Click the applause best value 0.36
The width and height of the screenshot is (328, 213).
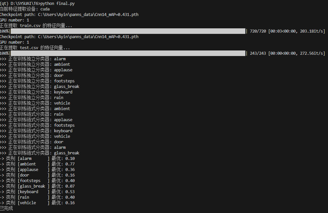coord(70,170)
